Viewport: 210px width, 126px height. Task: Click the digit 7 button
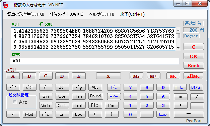(130, 87)
